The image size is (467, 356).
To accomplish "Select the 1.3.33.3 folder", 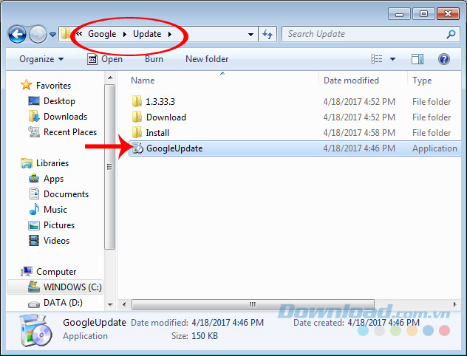I will [x=295, y=101].
